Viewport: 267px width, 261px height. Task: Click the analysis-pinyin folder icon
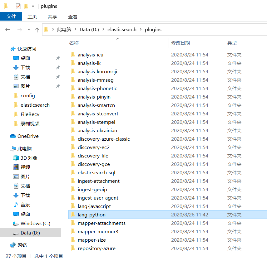(73, 96)
